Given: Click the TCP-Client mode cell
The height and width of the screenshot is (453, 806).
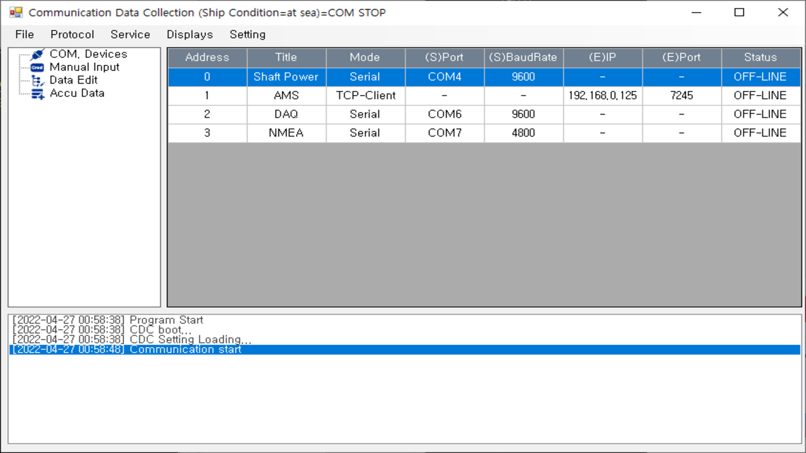Looking at the screenshot, I should [x=365, y=96].
